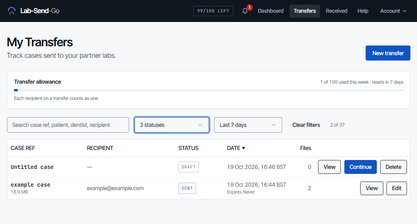
Task: Open the Help page
Action: coord(363,11)
